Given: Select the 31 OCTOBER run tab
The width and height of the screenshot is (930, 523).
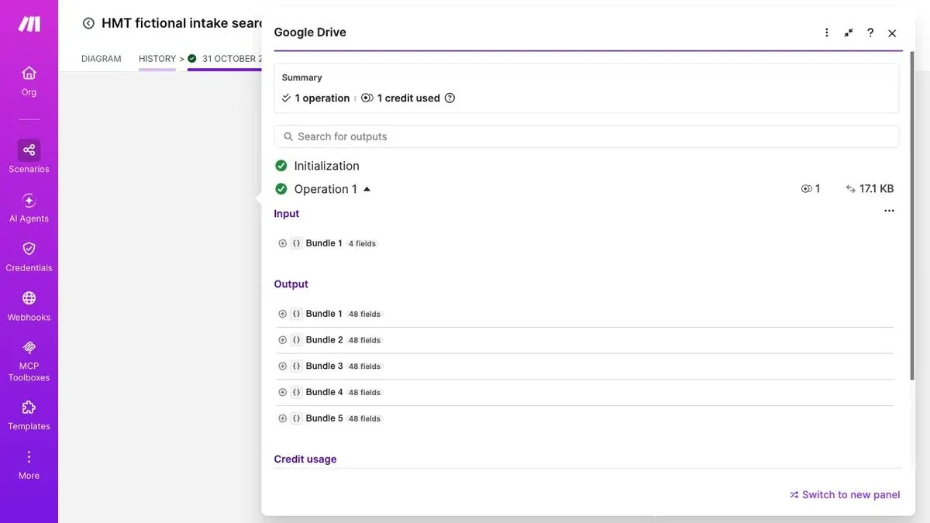Looking at the screenshot, I should 226,59.
